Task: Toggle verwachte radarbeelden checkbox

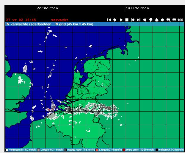Action: 8,24
